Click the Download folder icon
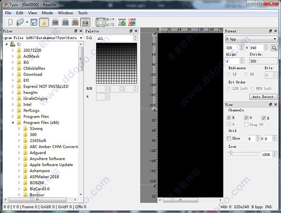This screenshot has height=213, width=281. (19, 74)
